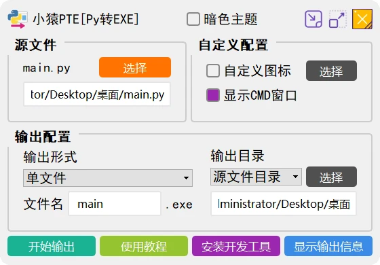This screenshot has width=380, height=265.
Task: Open the 输出目录 源文件目录 dropdown
Action: pos(256,177)
